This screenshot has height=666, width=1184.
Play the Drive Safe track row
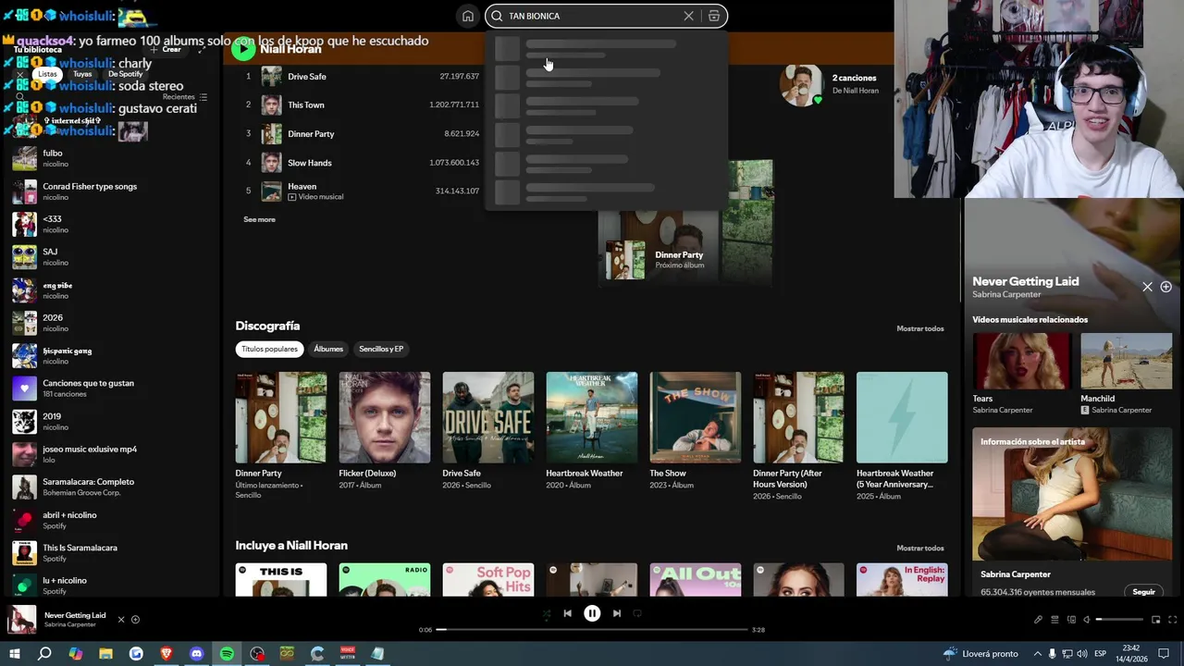[x=363, y=77]
